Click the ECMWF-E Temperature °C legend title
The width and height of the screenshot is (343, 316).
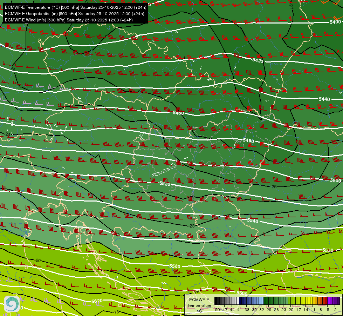click(x=199, y=305)
